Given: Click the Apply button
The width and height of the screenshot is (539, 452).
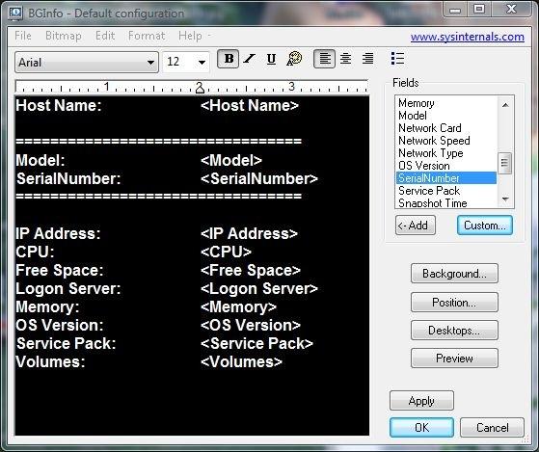Looking at the screenshot, I should pos(421,401).
